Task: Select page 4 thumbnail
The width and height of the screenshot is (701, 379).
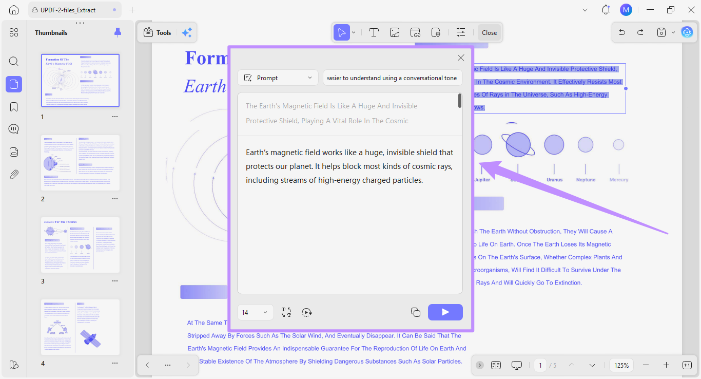Action: (x=81, y=327)
